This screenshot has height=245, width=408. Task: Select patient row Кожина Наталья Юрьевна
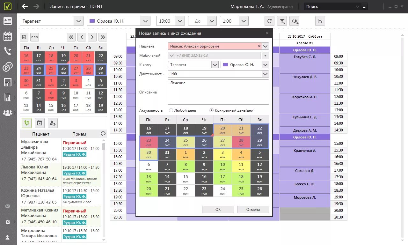click(61, 196)
